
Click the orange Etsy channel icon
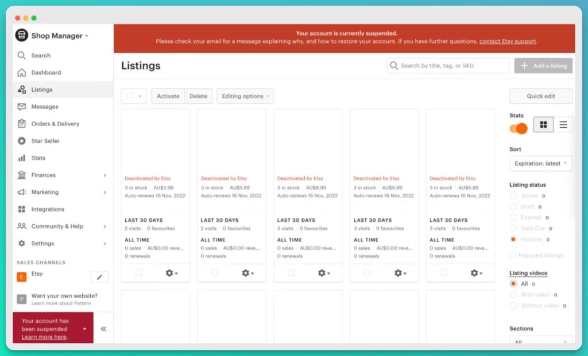click(22, 277)
